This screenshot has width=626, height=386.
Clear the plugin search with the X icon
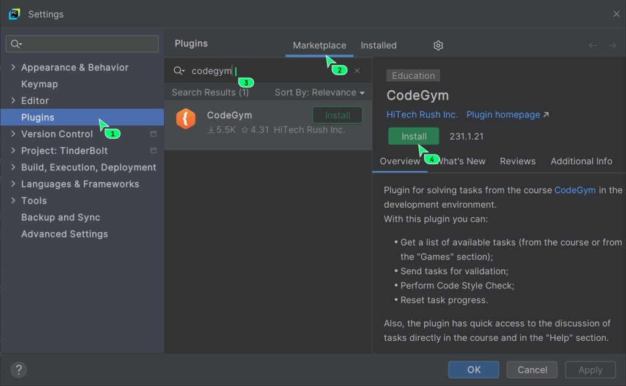(357, 71)
